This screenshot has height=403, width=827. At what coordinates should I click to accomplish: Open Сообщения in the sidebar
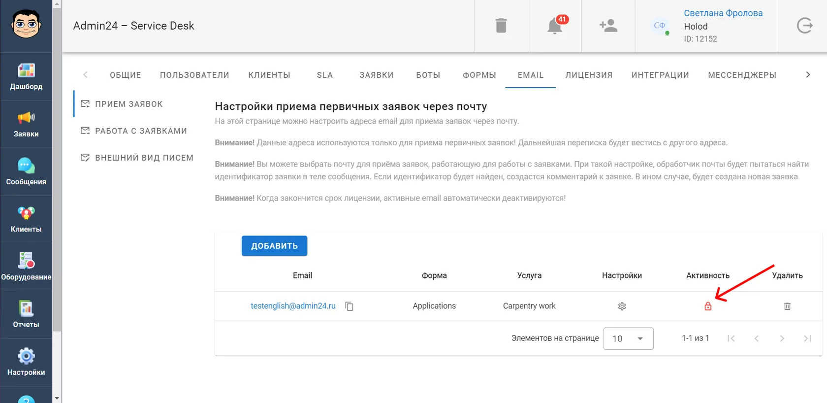(26, 172)
